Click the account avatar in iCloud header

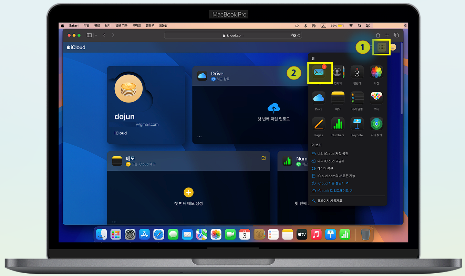click(393, 47)
